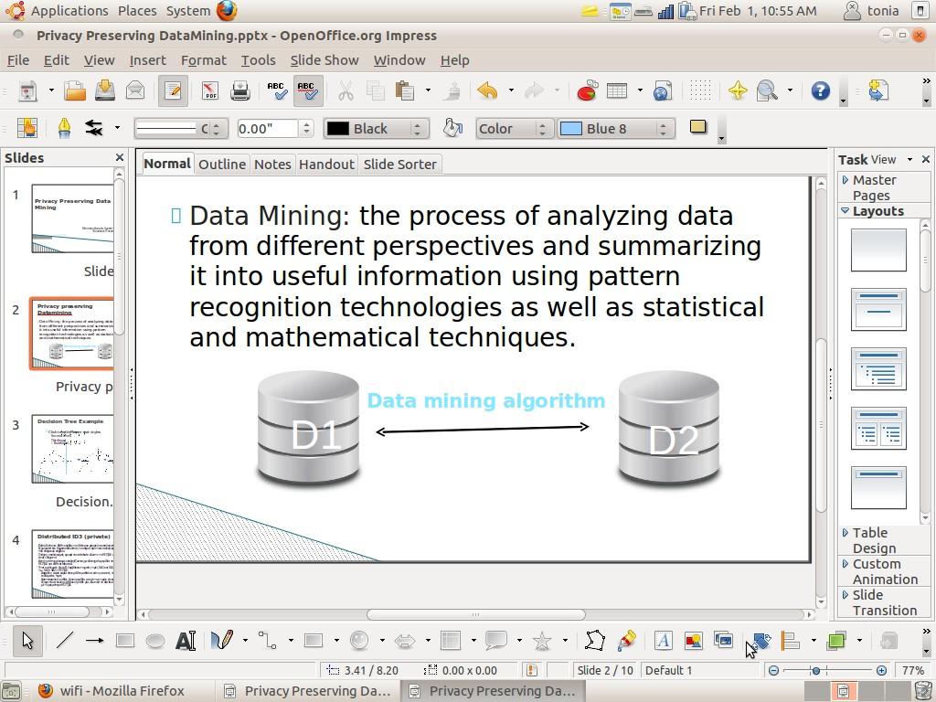
Task: Insert a hyperlink icon
Action: [x=662, y=90]
